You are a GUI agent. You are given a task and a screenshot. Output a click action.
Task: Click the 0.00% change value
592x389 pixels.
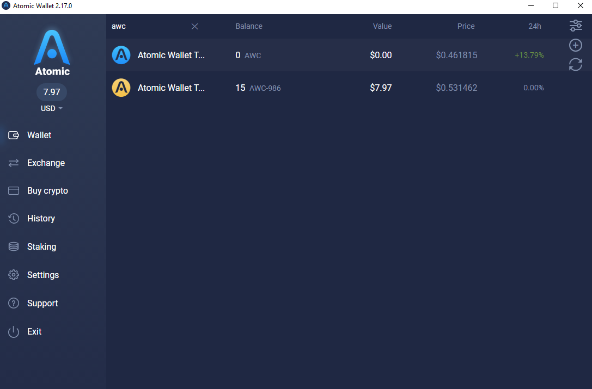pyautogui.click(x=534, y=88)
